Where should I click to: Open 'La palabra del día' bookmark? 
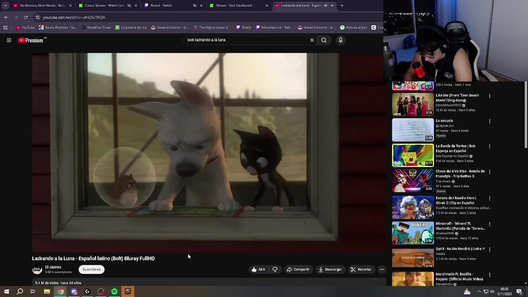(x=131, y=28)
